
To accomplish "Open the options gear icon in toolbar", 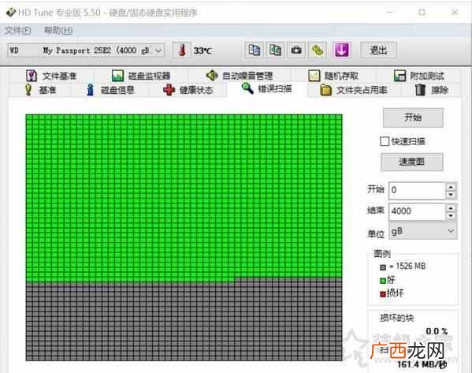I will pyautogui.click(x=318, y=50).
